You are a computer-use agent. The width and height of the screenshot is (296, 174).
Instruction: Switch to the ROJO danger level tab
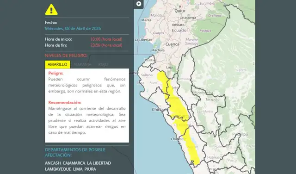pyautogui.click(x=103, y=64)
